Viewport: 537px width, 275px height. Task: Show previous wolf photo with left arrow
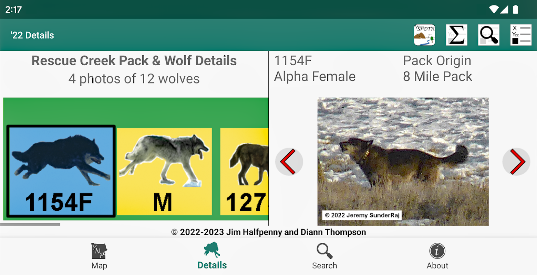point(289,162)
